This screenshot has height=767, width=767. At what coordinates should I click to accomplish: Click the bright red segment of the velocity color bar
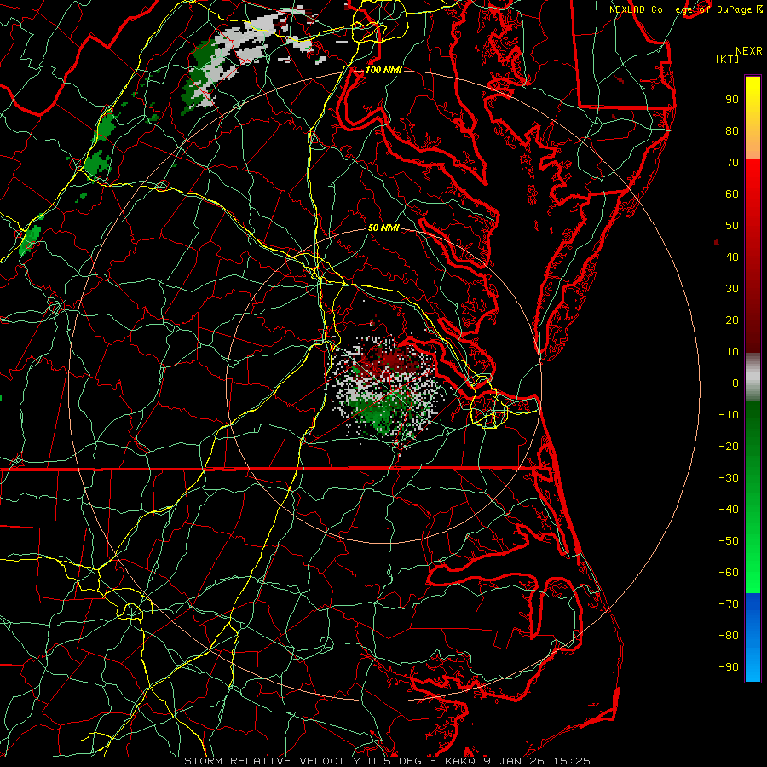click(753, 254)
